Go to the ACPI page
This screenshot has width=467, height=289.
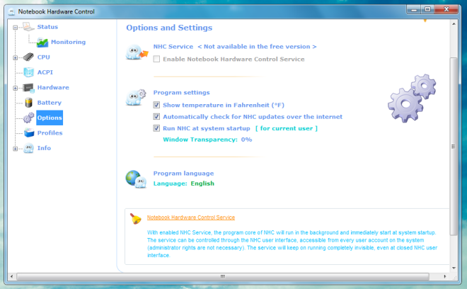pyautogui.click(x=45, y=72)
